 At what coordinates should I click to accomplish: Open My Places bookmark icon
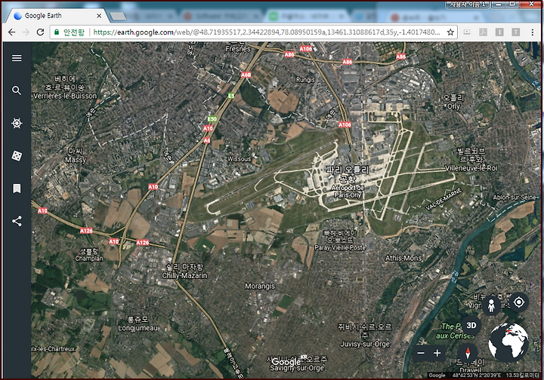(17, 188)
